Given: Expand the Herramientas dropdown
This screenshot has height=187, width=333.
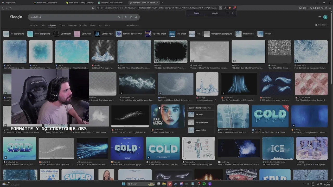Looking at the screenshot, I should (x=132, y=25).
